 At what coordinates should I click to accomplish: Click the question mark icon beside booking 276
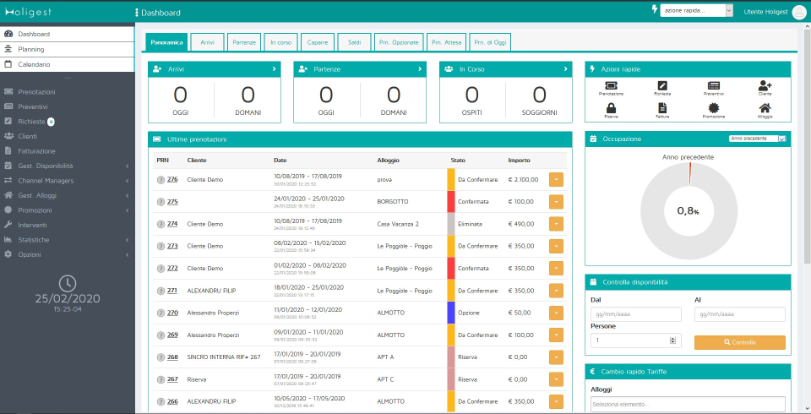tap(161, 180)
